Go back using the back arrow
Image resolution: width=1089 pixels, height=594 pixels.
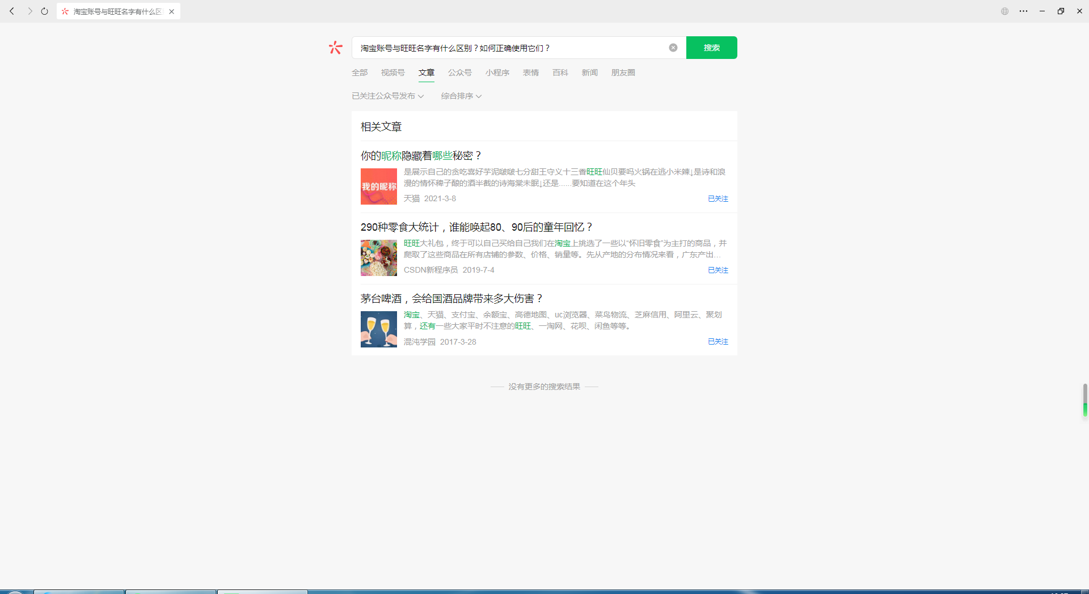(12, 11)
